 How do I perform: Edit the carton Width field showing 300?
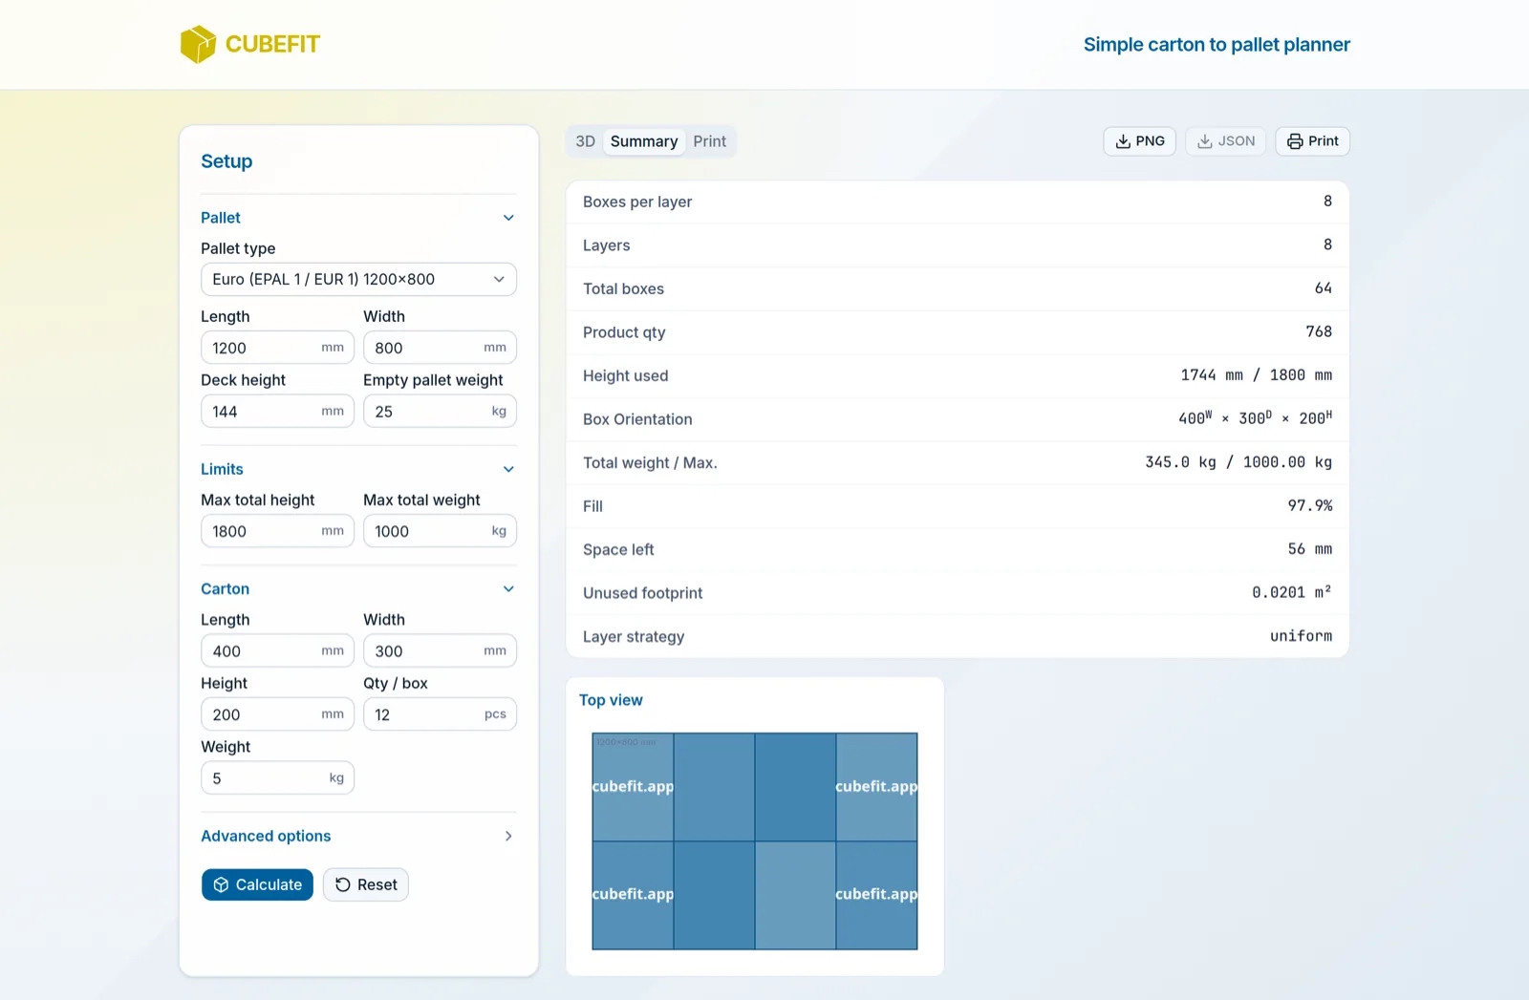pyautogui.click(x=440, y=651)
